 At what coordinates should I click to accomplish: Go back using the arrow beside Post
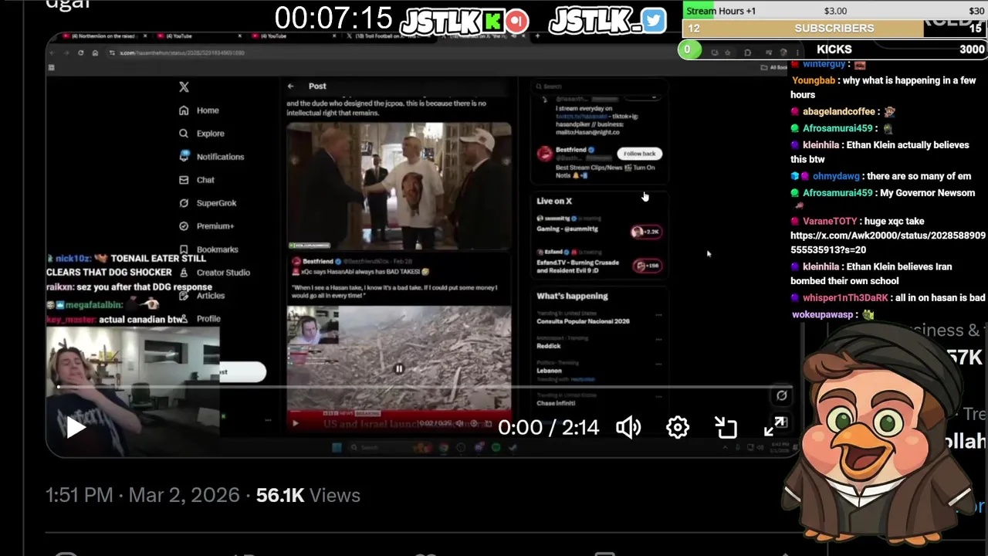click(290, 86)
